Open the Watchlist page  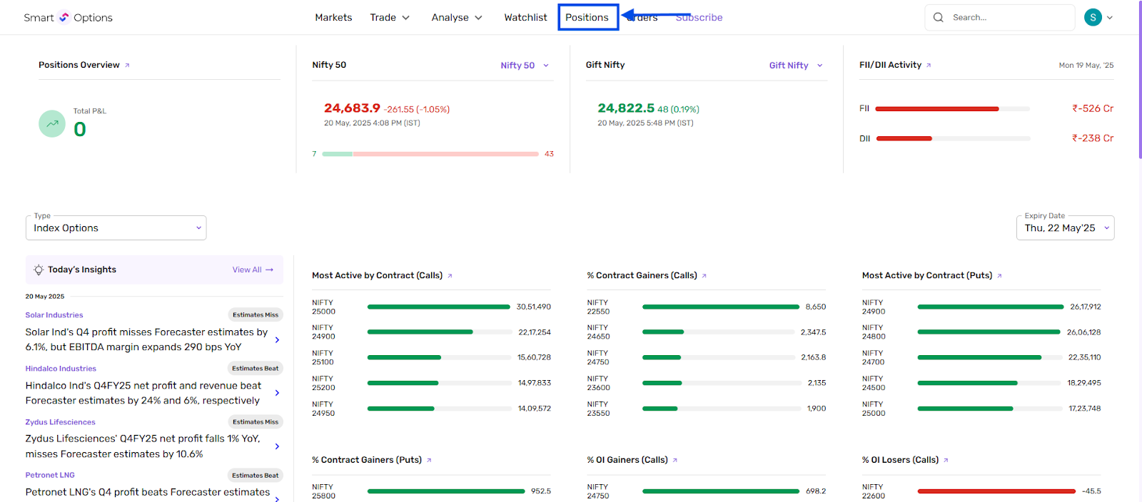click(525, 17)
